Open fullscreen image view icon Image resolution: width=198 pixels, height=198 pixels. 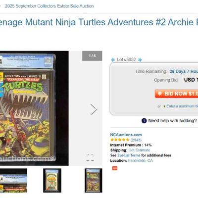pos(90,158)
